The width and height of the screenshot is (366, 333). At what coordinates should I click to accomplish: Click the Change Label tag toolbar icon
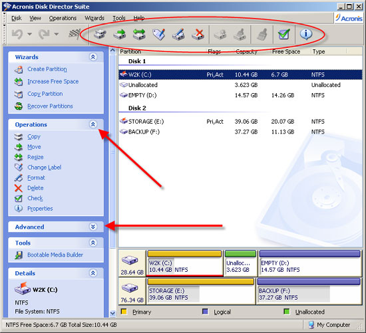159,35
